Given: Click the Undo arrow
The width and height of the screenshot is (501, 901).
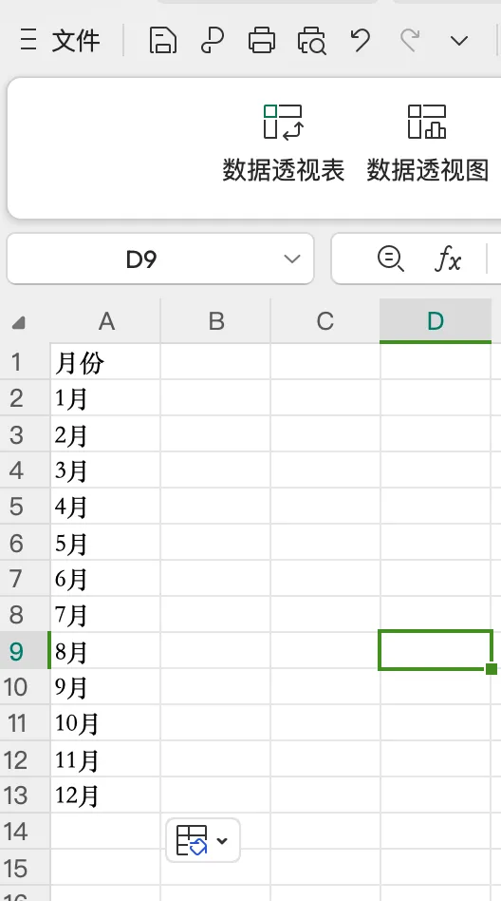Looking at the screenshot, I should pos(360,41).
